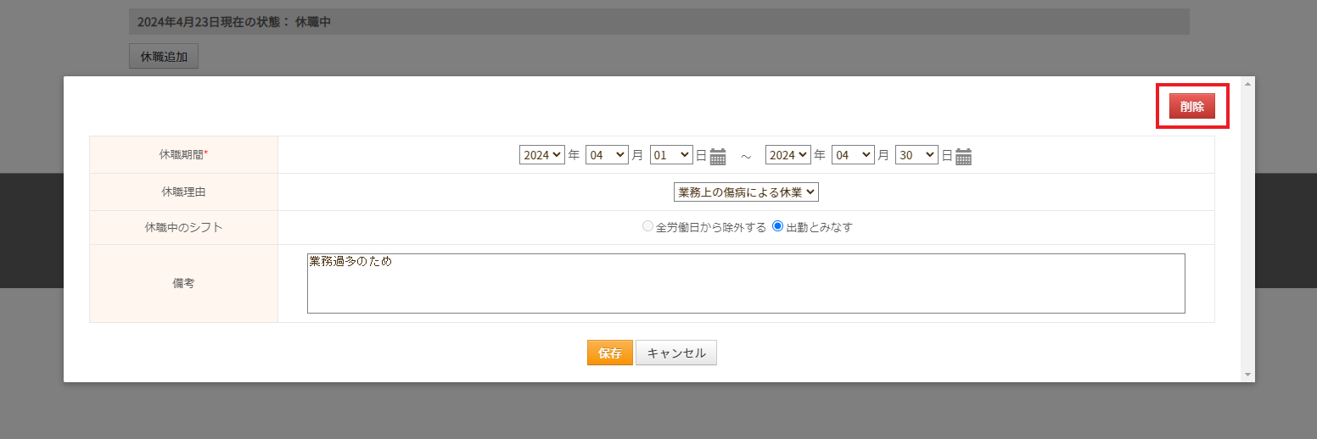Open the end month 04 dropdown
The image size is (1317, 439).
[853, 155]
